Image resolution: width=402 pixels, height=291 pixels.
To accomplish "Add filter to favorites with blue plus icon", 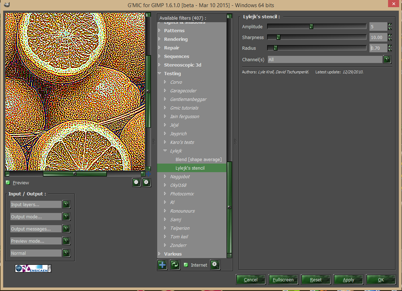I will [x=162, y=265].
